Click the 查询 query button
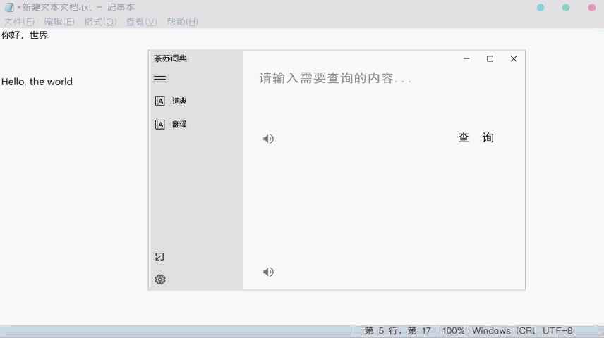The image size is (604, 338). [x=476, y=137]
